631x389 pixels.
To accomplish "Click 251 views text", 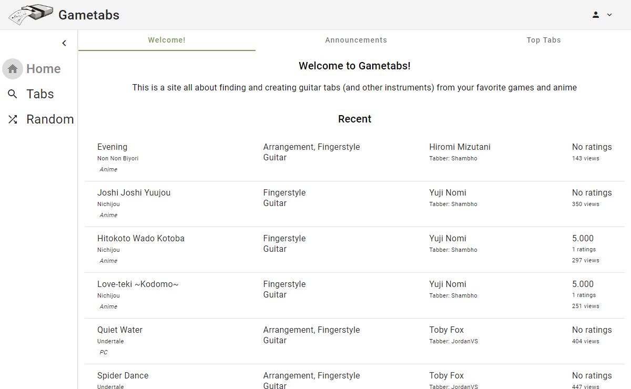I will pyautogui.click(x=586, y=306).
